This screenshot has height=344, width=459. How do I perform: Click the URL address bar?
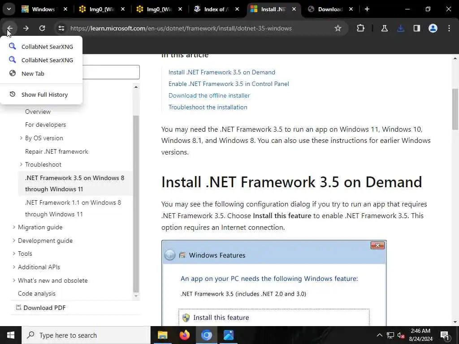(181, 28)
